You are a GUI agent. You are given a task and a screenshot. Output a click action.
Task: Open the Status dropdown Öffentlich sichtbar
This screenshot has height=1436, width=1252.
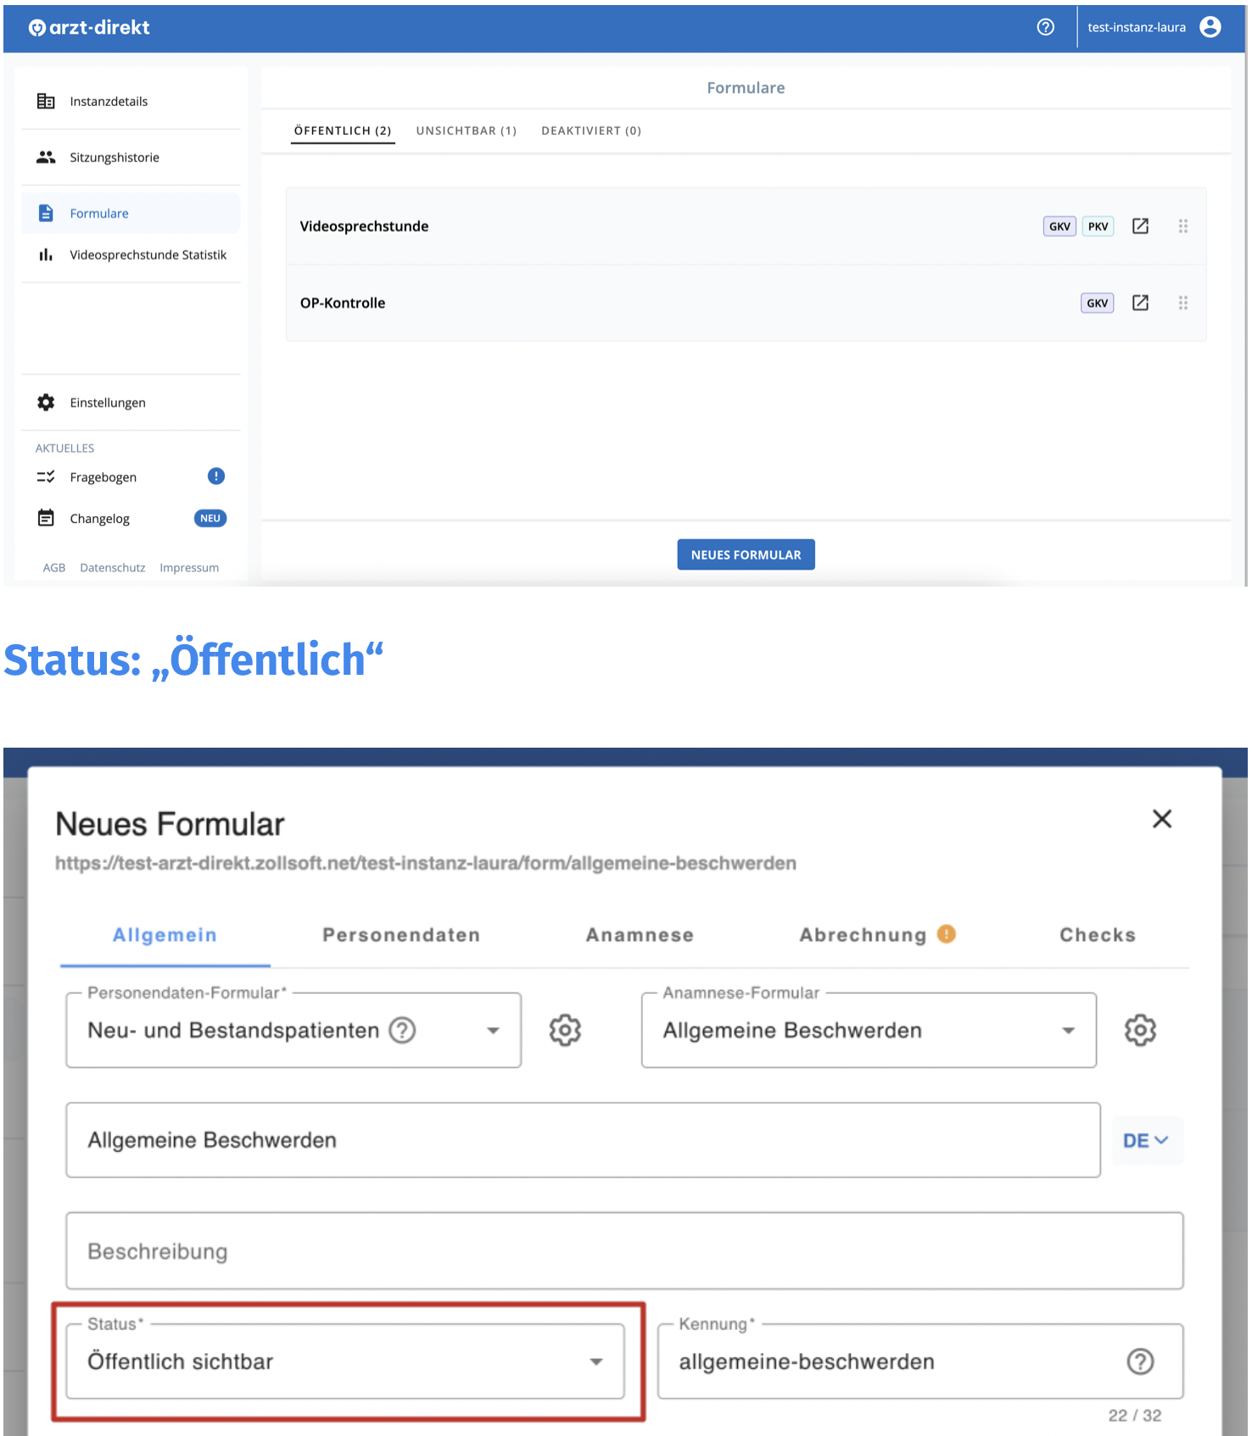click(345, 1361)
